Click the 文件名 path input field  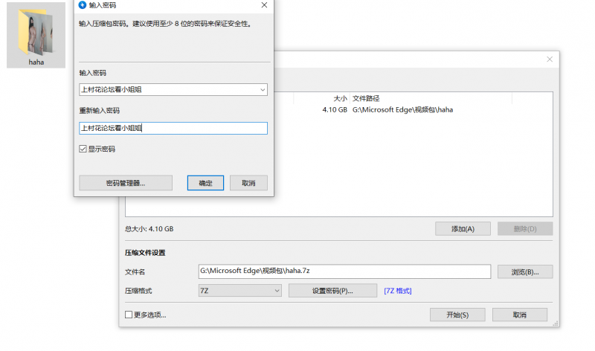[x=344, y=271]
